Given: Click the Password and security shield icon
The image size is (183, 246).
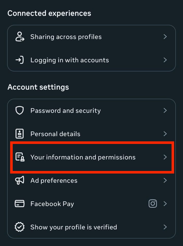Looking at the screenshot, I should coord(20,110).
